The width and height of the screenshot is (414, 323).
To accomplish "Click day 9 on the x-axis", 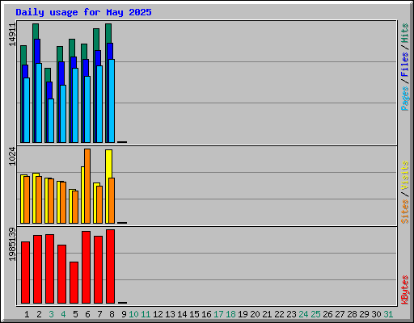I will pos(124,314).
